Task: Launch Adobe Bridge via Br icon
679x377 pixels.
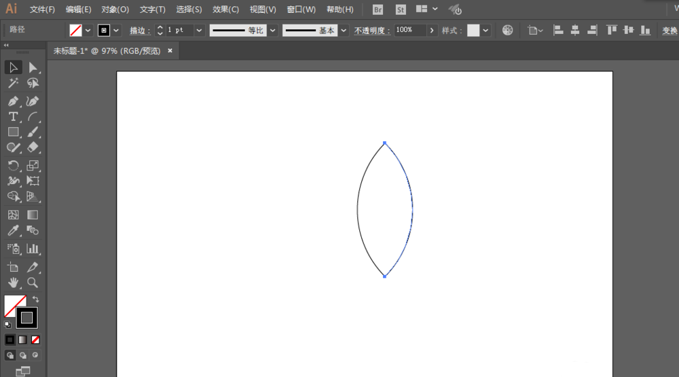Action: (378, 10)
